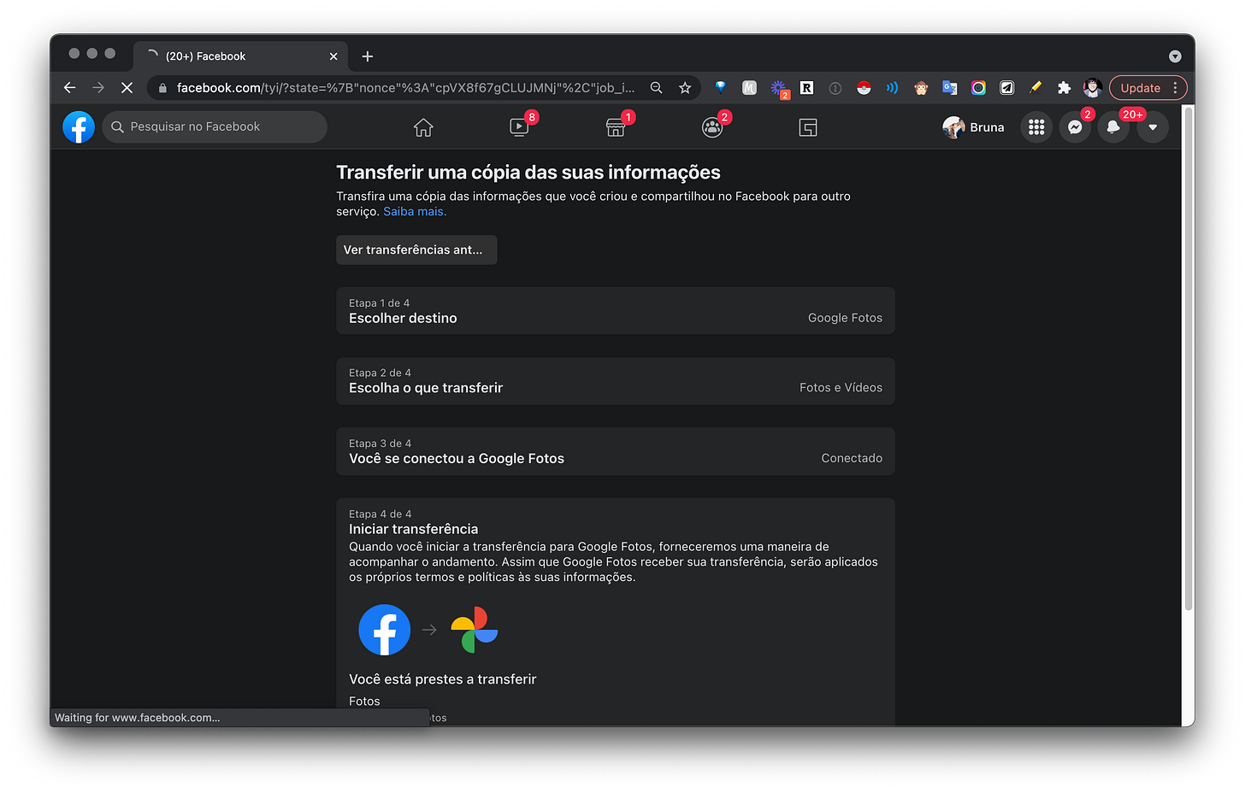Click the large Facebook logo in transfer graphic
This screenshot has height=793, width=1245.
coord(385,630)
